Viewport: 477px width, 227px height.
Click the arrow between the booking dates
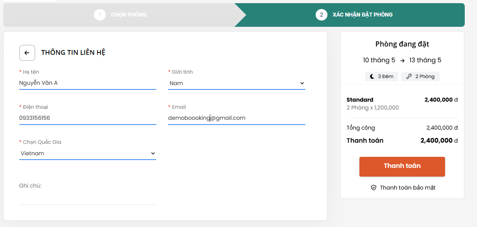coord(402,61)
